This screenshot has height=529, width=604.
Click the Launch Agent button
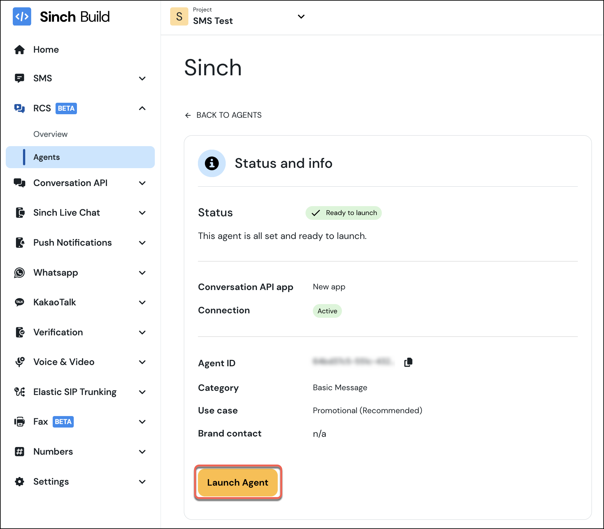tap(238, 482)
